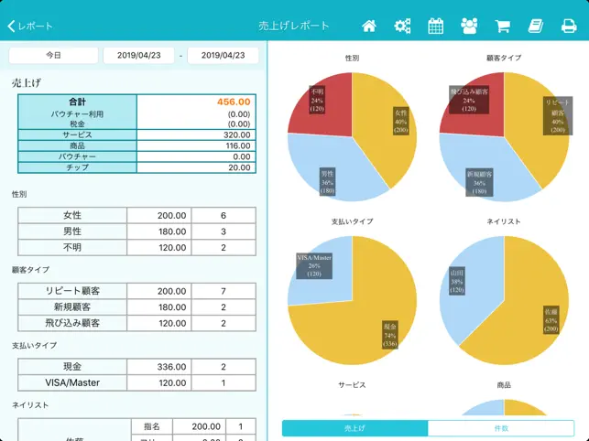
Task: Click the 性別 chart title
Action: point(352,59)
